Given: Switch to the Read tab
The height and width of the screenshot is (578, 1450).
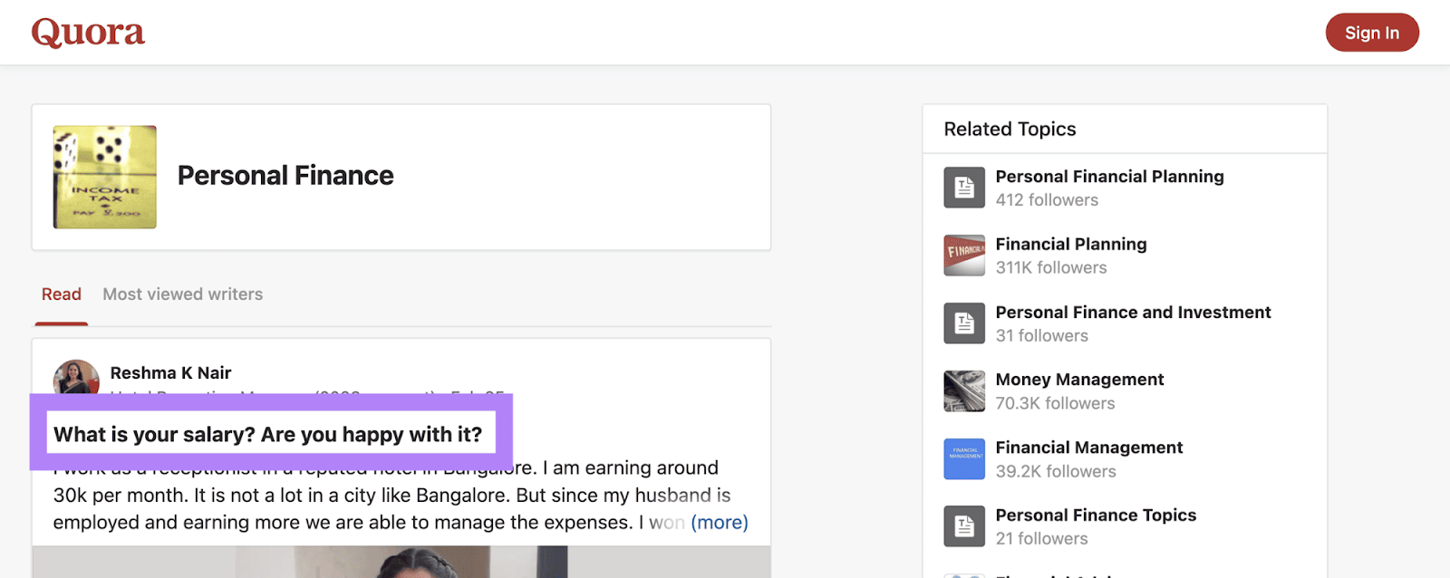Looking at the screenshot, I should pyautogui.click(x=61, y=294).
